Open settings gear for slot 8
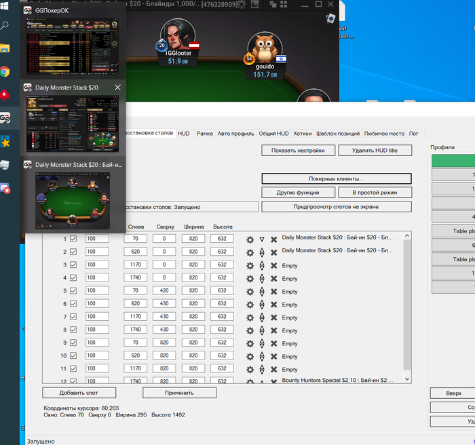The width and height of the screenshot is (475, 445). tap(250, 330)
